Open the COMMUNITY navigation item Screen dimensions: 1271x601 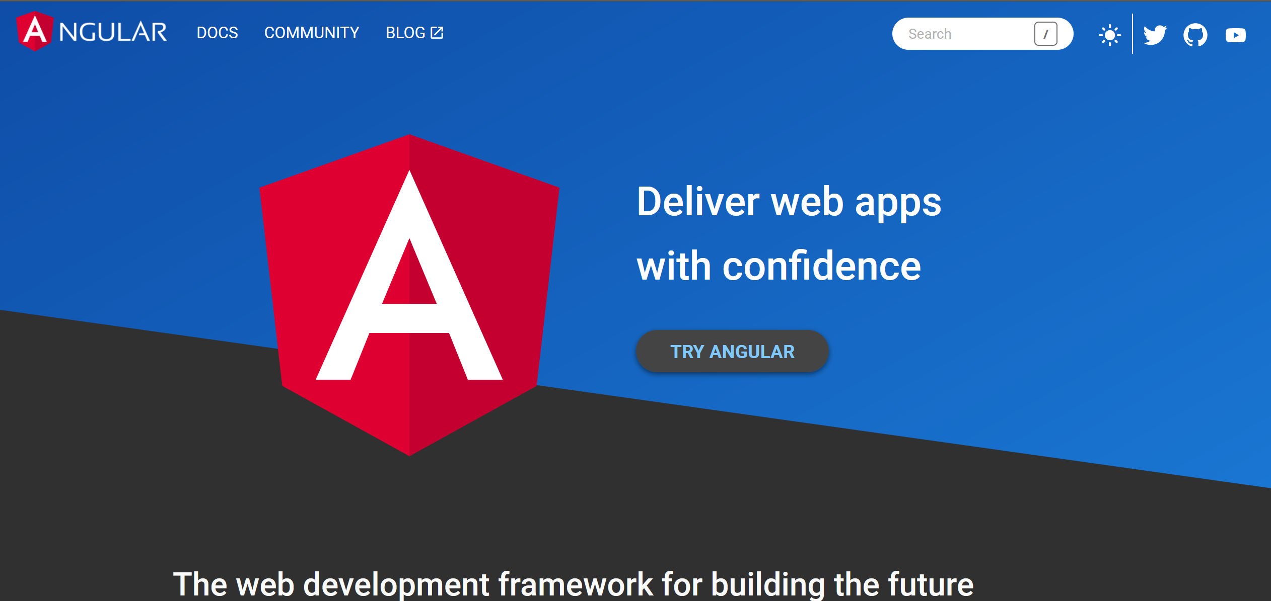coord(312,33)
